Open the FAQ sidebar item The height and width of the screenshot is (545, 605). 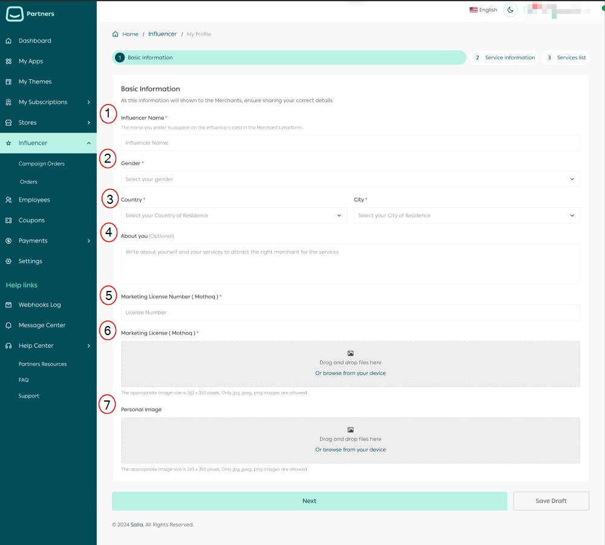click(24, 380)
